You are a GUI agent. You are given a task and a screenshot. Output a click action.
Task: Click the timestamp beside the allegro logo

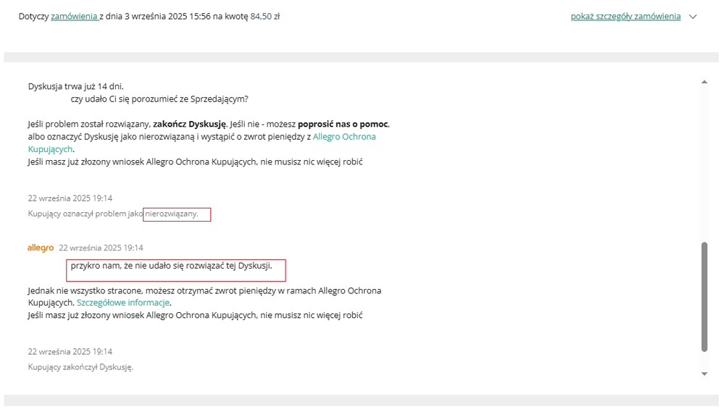pos(101,248)
